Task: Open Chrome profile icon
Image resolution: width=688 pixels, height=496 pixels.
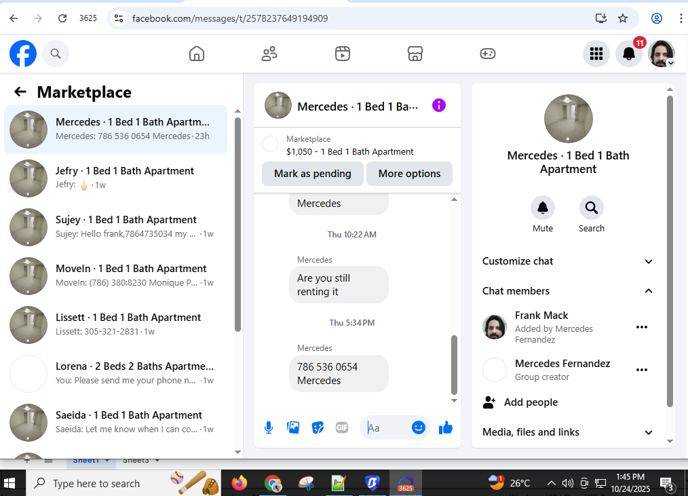Action: [x=656, y=18]
